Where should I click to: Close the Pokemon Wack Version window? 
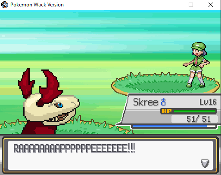point(211,5)
